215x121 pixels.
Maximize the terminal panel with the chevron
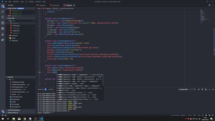(x=209, y=89)
